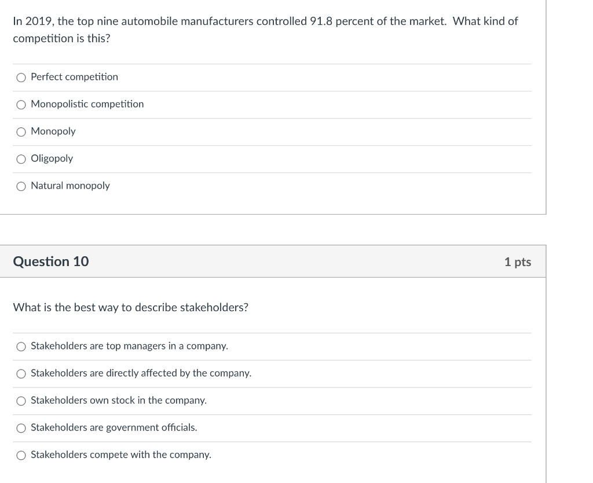Select the Perfect competition answer option
Image resolution: width=593 pixels, height=483 pixels.
pyautogui.click(x=21, y=77)
